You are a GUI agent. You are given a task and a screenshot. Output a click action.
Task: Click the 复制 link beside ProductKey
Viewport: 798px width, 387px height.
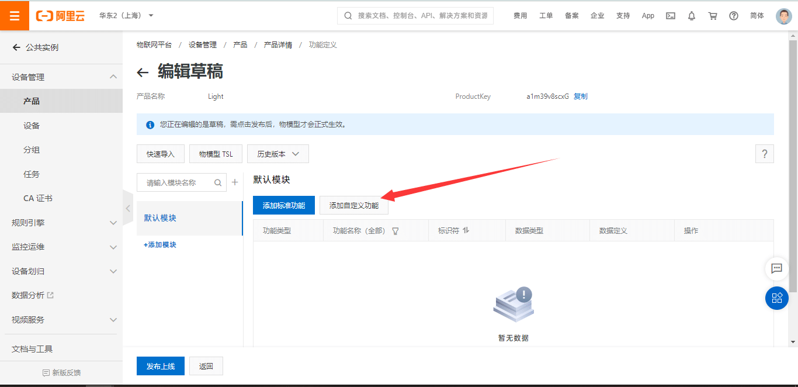pos(580,96)
